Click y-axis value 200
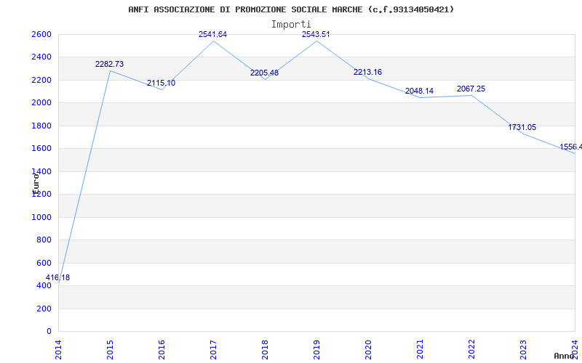The image size is (582, 363). click(x=44, y=309)
